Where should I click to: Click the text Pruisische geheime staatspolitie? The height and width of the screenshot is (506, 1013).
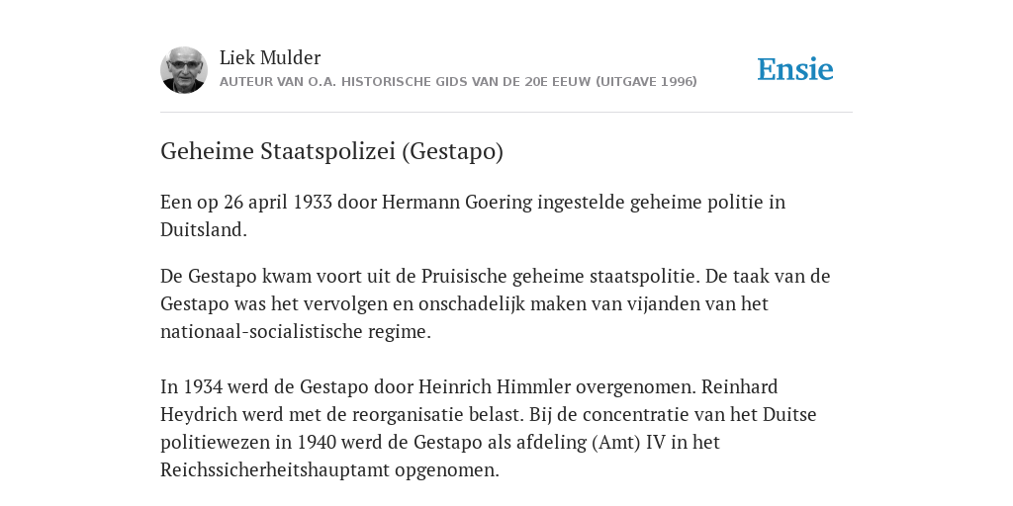560,277
